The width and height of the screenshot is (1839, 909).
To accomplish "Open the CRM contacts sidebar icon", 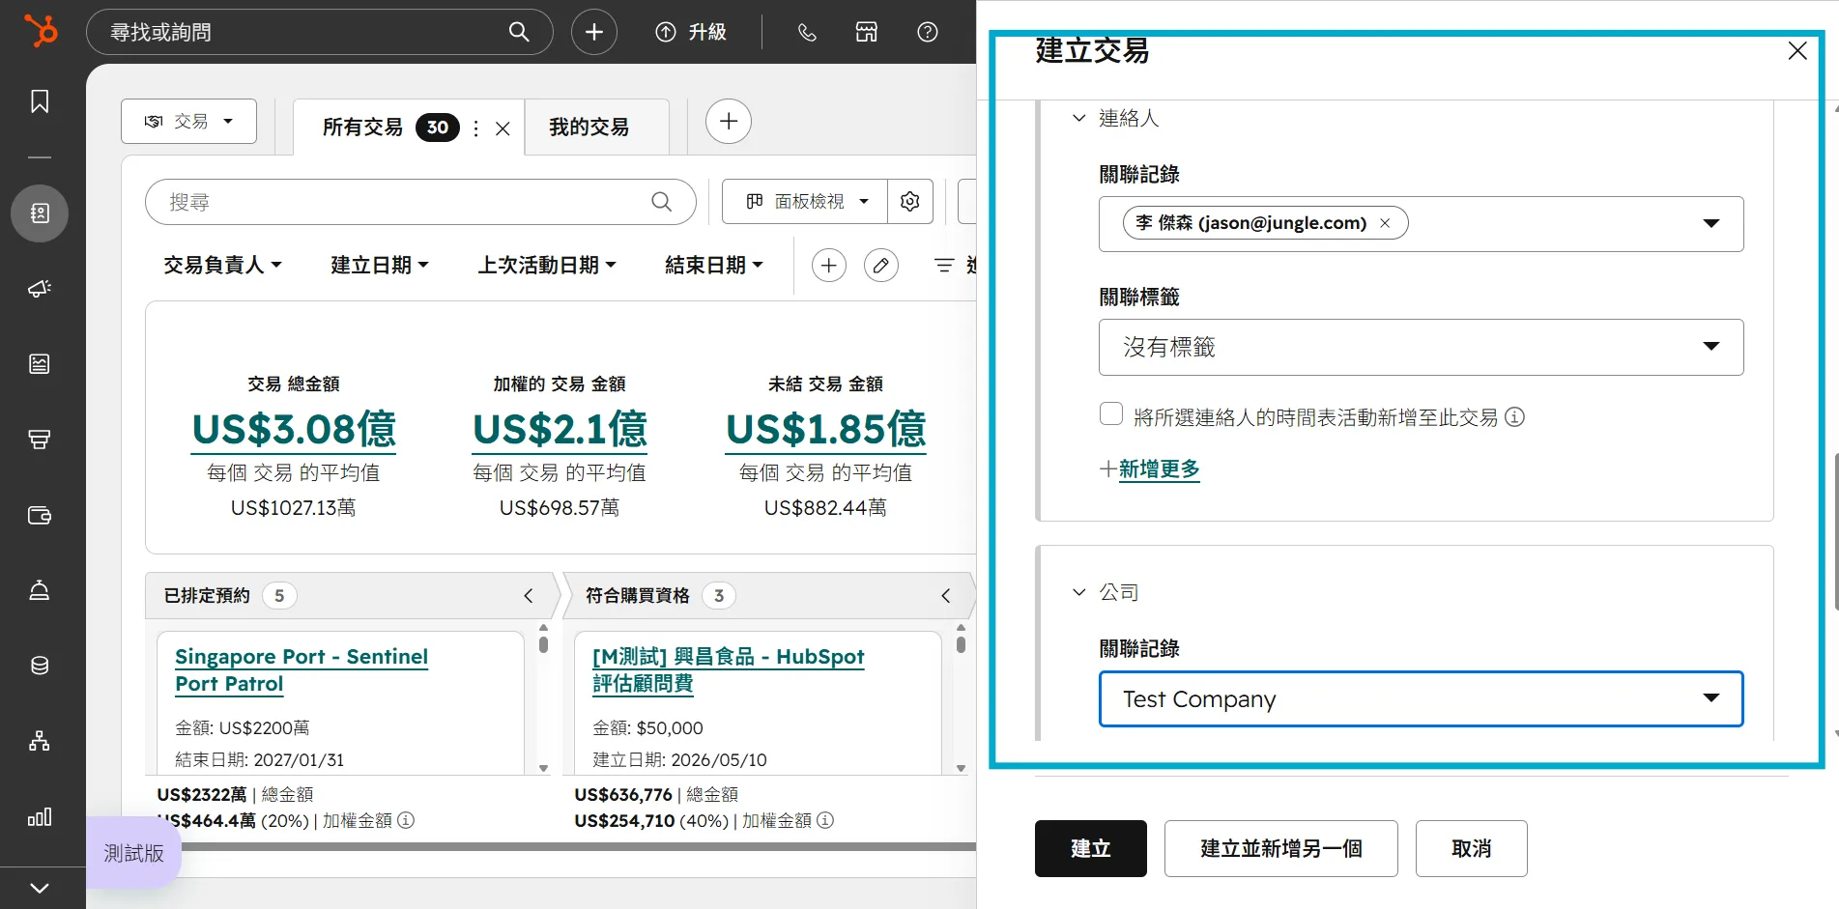I will [40, 213].
